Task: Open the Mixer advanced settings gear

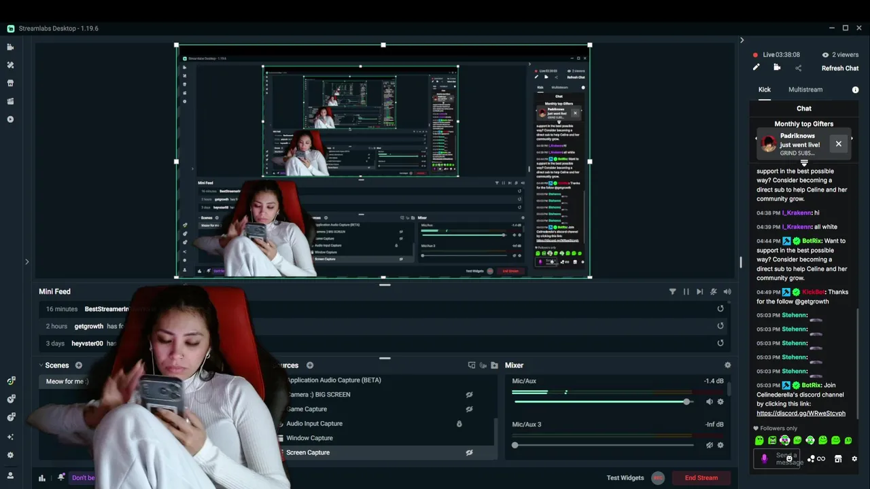Action: click(727, 365)
